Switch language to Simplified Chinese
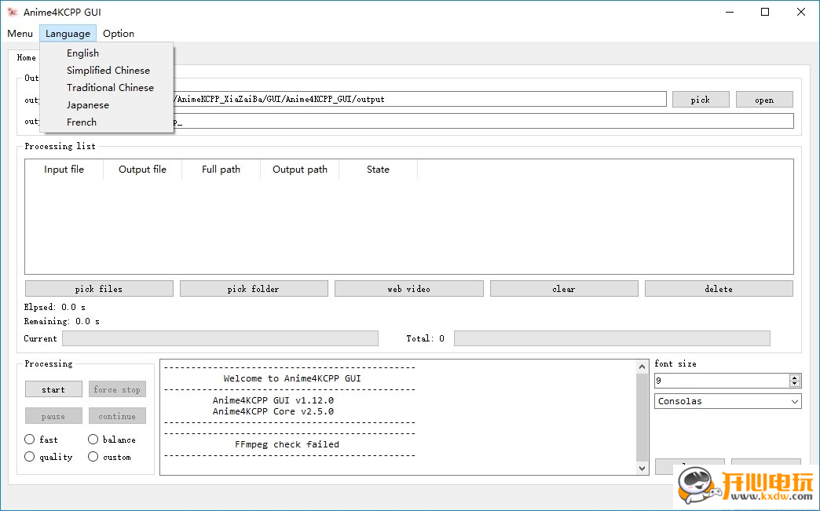The image size is (820, 511). click(x=107, y=70)
